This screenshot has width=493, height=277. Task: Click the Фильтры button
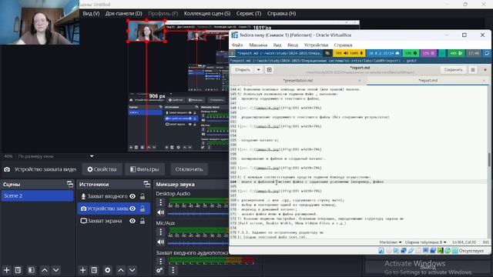pyautogui.click(x=145, y=169)
